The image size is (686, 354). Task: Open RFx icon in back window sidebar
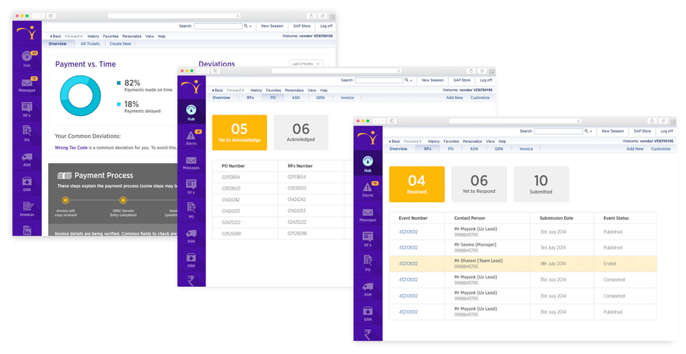coord(27,107)
